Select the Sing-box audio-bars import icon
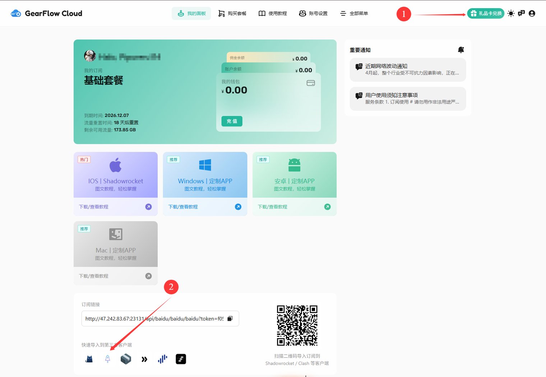 click(x=162, y=359)
